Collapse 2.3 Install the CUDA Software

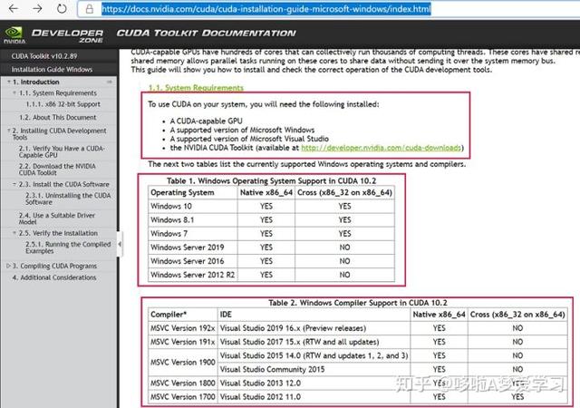tap(14, 184)
